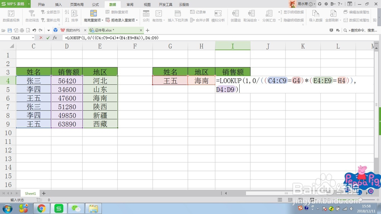
Task: Add a new worksheet with plus button
Action: [44, 193]
